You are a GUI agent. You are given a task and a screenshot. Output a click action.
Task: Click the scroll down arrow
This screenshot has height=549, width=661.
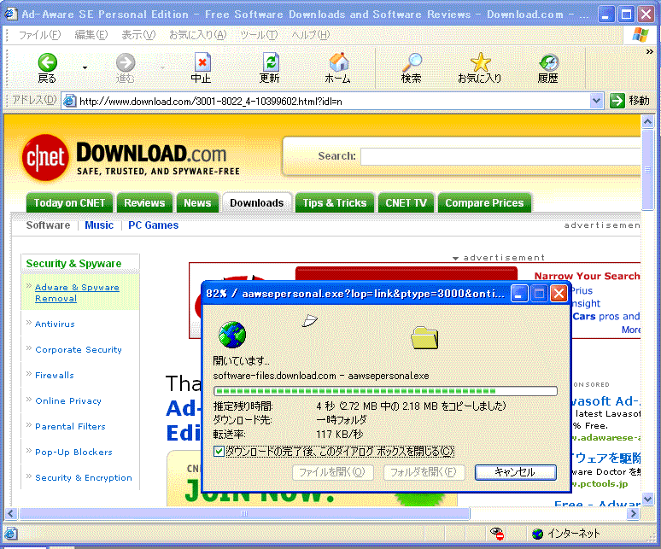coord(647,499)
